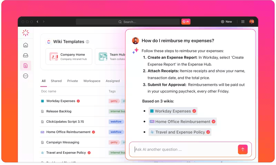The height and width of the screenshot is (165, 276).
Task: Send the AI question with arrow button
Action: coord(243,150)
